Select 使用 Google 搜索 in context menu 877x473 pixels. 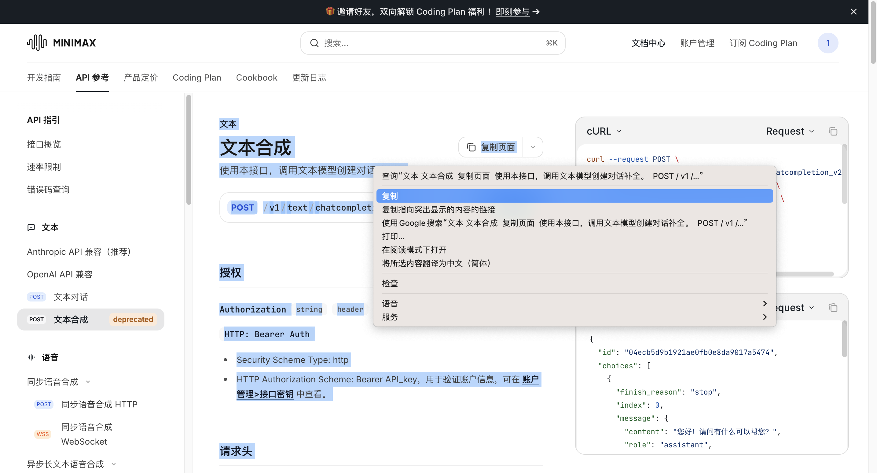(x=575, y=223)
